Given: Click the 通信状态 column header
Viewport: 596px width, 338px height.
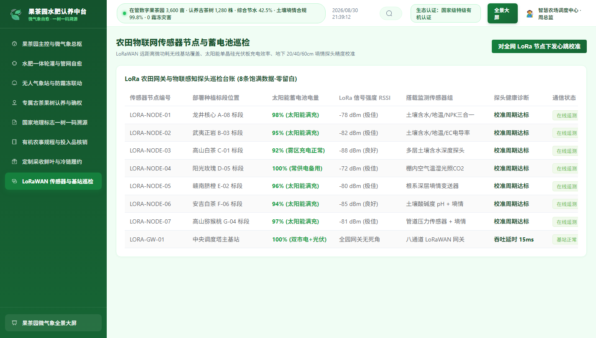Looking at the screenshot, I should [564, 98].
